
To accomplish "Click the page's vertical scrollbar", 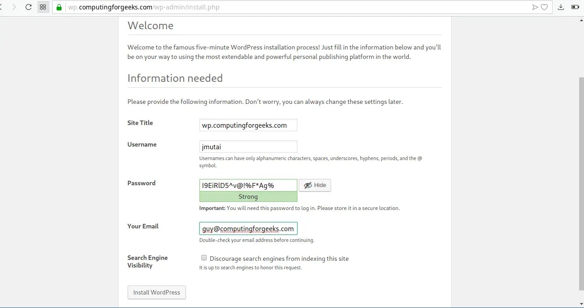I will click(x=581, y=180).
